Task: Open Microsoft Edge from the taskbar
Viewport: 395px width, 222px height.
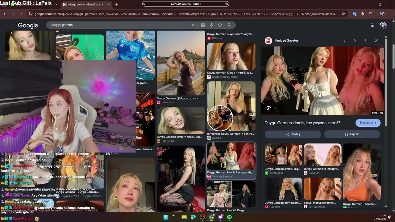Action: click(193, 217)
